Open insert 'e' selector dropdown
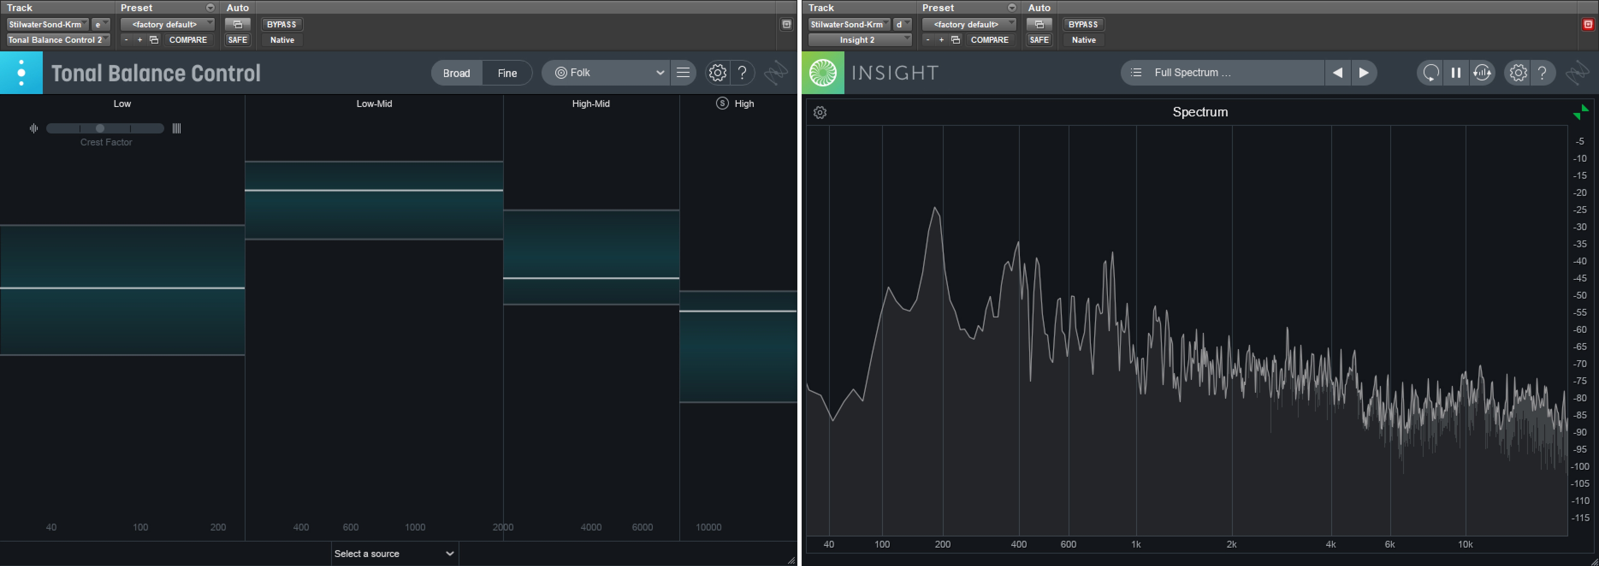This screenshot has height=566, width=1599. point(101,24)
